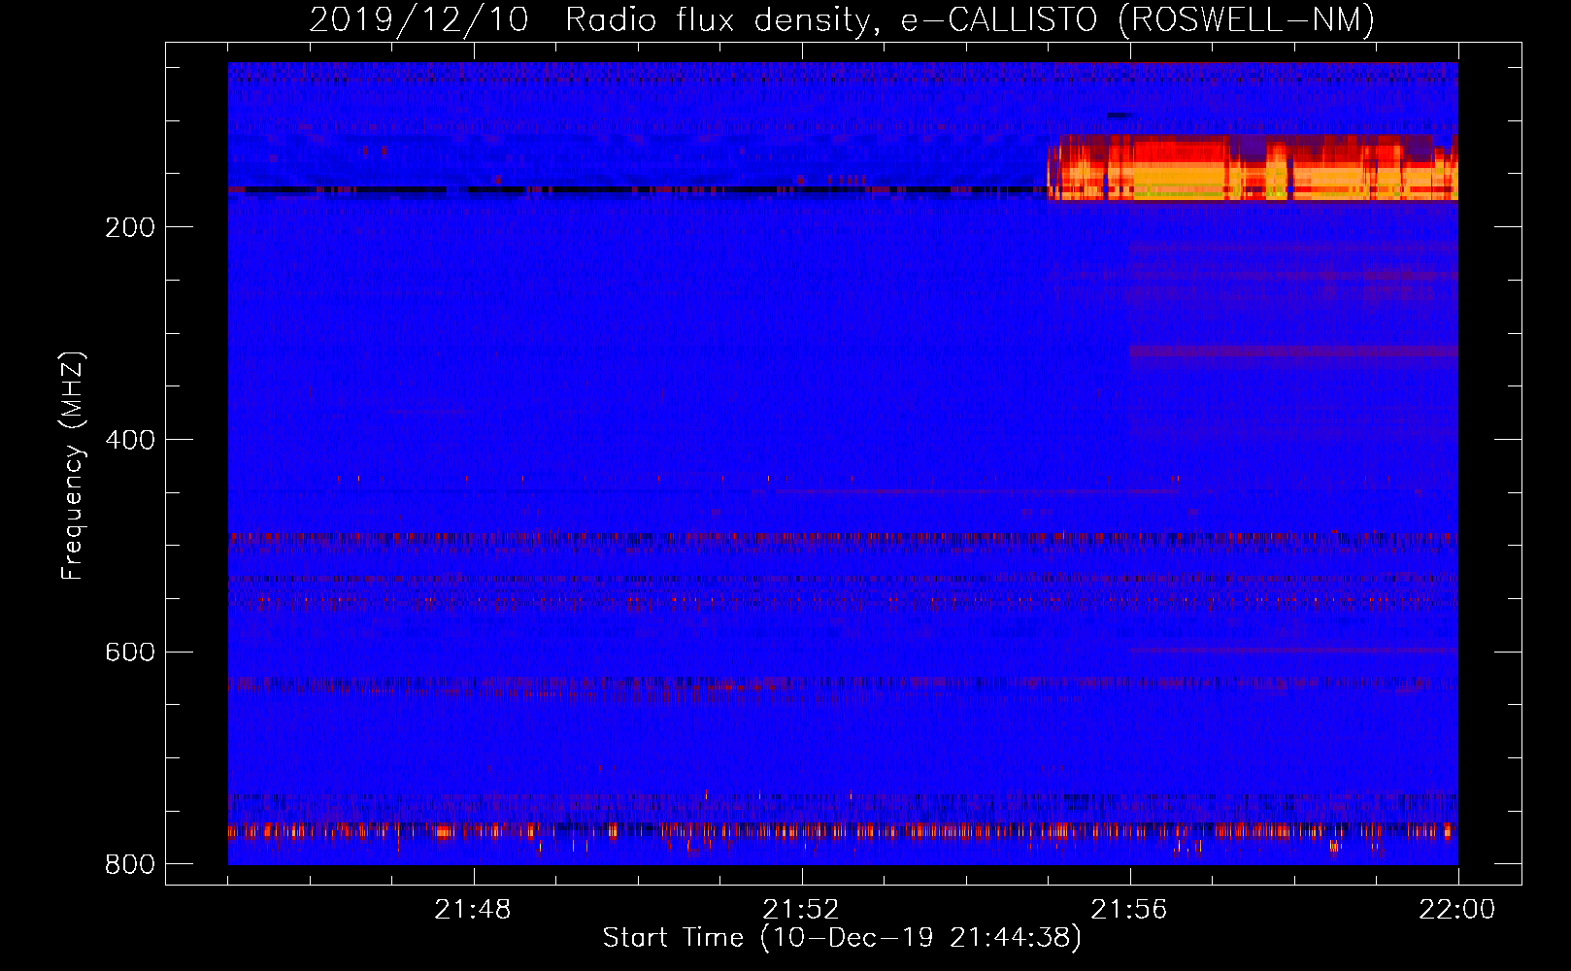
Task: Click the "Frequency (MHZ)" y-axis label
Action: click(73, 466)
